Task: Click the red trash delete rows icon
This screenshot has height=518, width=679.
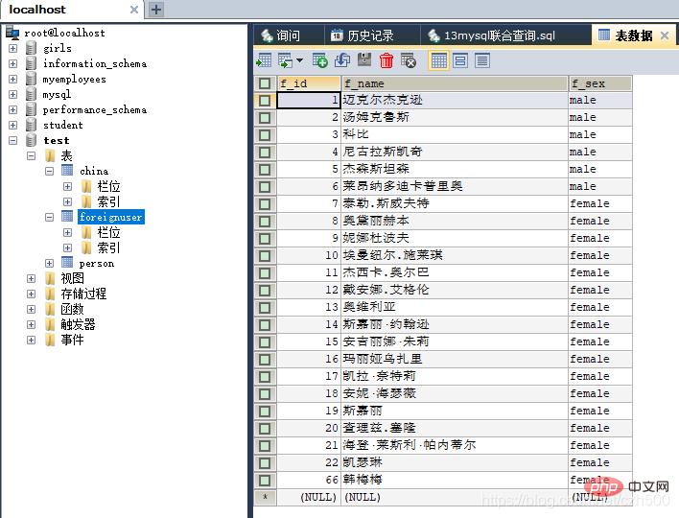Action: click(x=386, y=60)
